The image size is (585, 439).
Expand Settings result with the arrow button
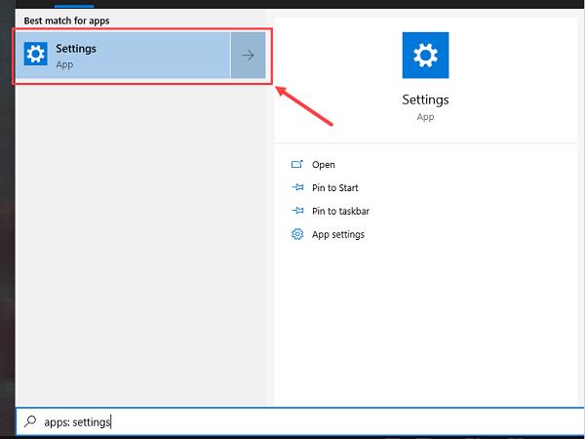pos(248,56)
